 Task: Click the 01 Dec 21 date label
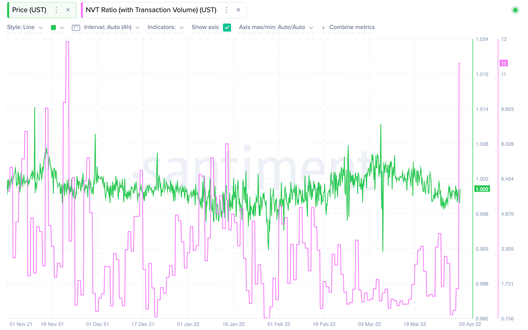pyautogui.click(x=98, y=324)
